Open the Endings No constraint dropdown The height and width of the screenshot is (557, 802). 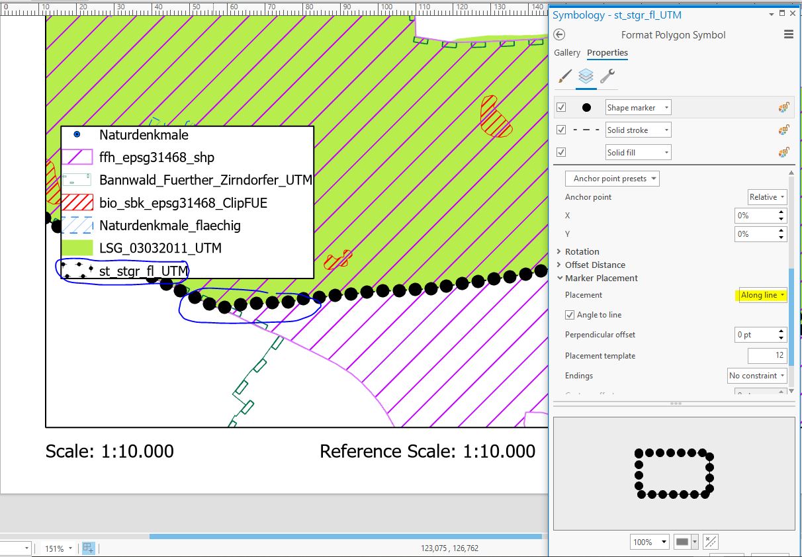click(756, 376)
